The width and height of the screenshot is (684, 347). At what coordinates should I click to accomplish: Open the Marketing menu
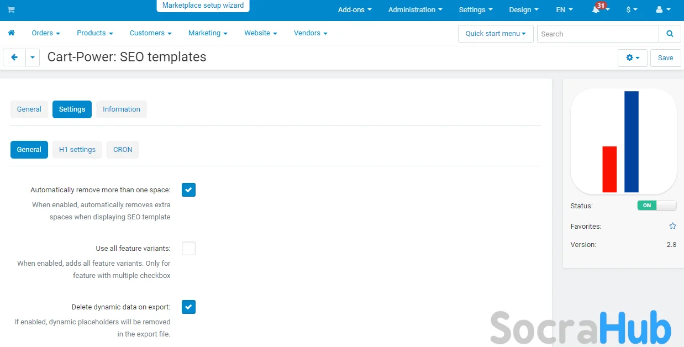click(208, 33)
